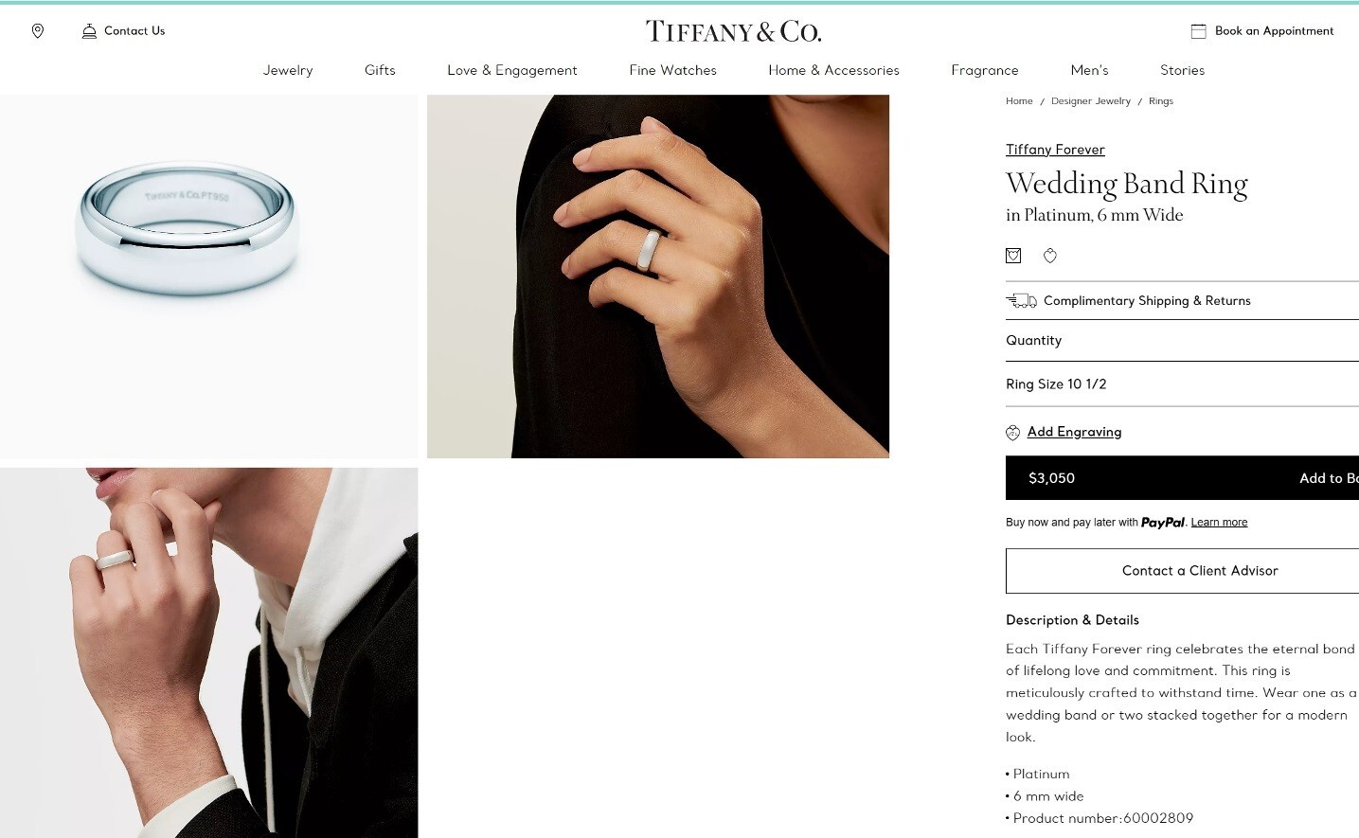Image resolution: width=1359 pixels, height=838 pixels.
Task: Click the shipping truck icon
Action: click(x=1021, y=300)
